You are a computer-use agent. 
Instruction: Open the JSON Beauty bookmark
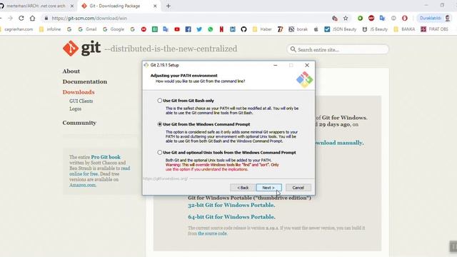tap(341, 29)
